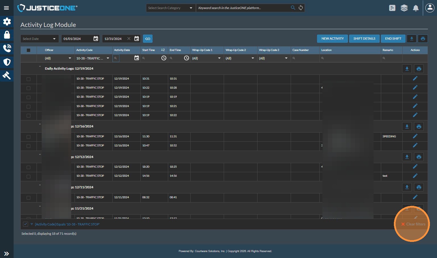Click the notifications bell icon
Screen dimensions: 437x258
pyautogui.click(x=415, y=8)
